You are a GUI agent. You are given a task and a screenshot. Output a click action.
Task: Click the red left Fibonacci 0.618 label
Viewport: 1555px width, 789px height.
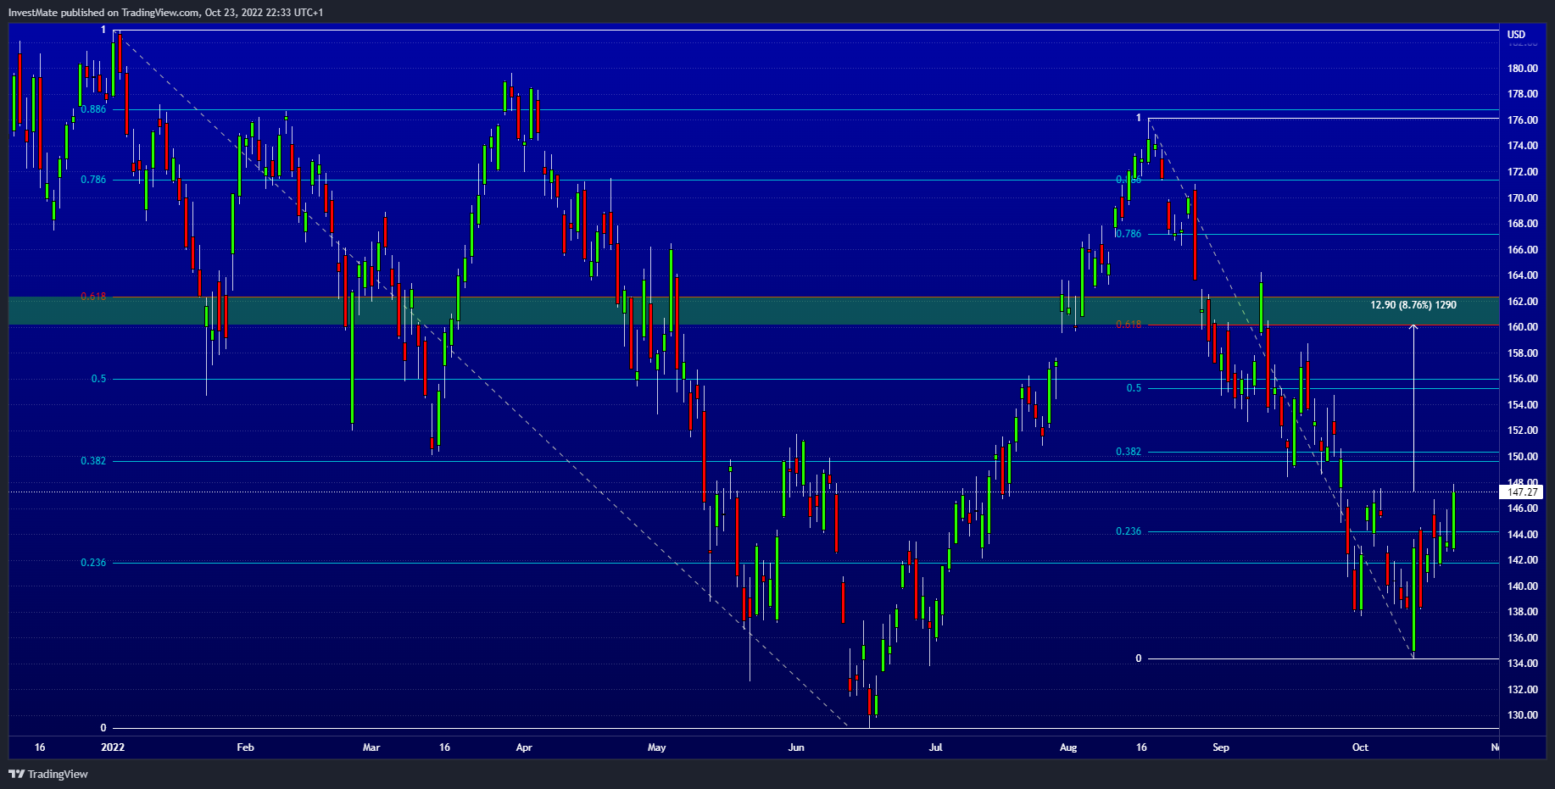pos(93,297)
